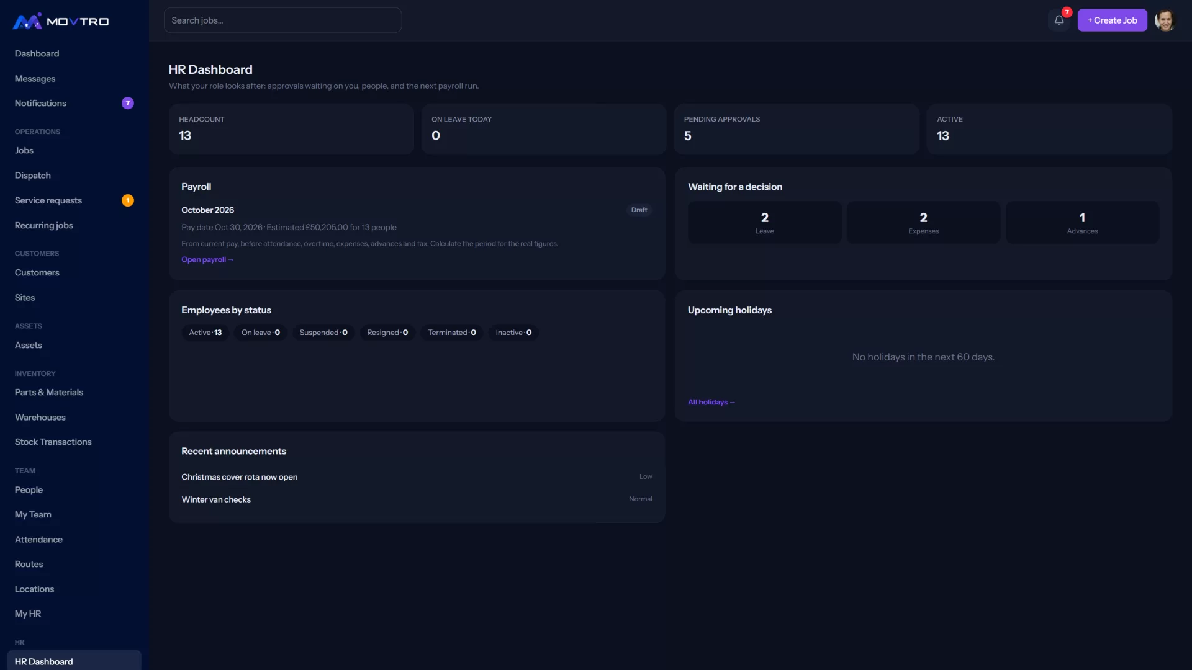Image resolution: width=1192 pixels, height=670 pixels.
Task: Open Stock Transactions
Action: pyautogui.click(x=74, y=442)
